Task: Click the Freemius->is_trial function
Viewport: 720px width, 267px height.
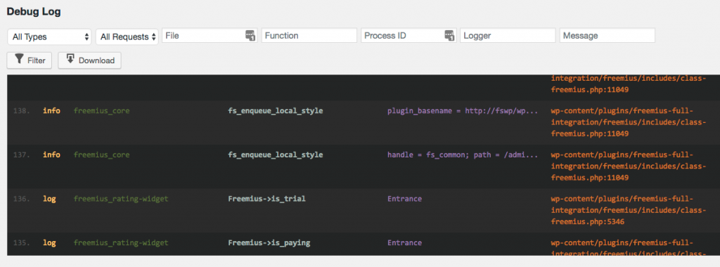Action: (x=266, y=199)
